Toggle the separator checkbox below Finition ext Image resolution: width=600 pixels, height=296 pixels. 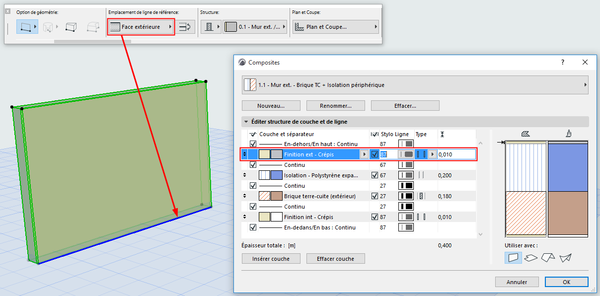[x=253, y=165]
